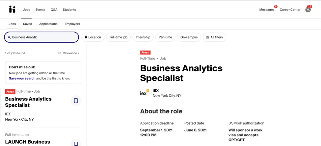The width and height of the screenshot is (321, 146).
Task: Expand the Relevance sort dropdown
Action: (69, 53)
